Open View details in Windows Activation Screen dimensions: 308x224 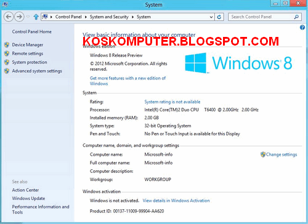(176, 201)
